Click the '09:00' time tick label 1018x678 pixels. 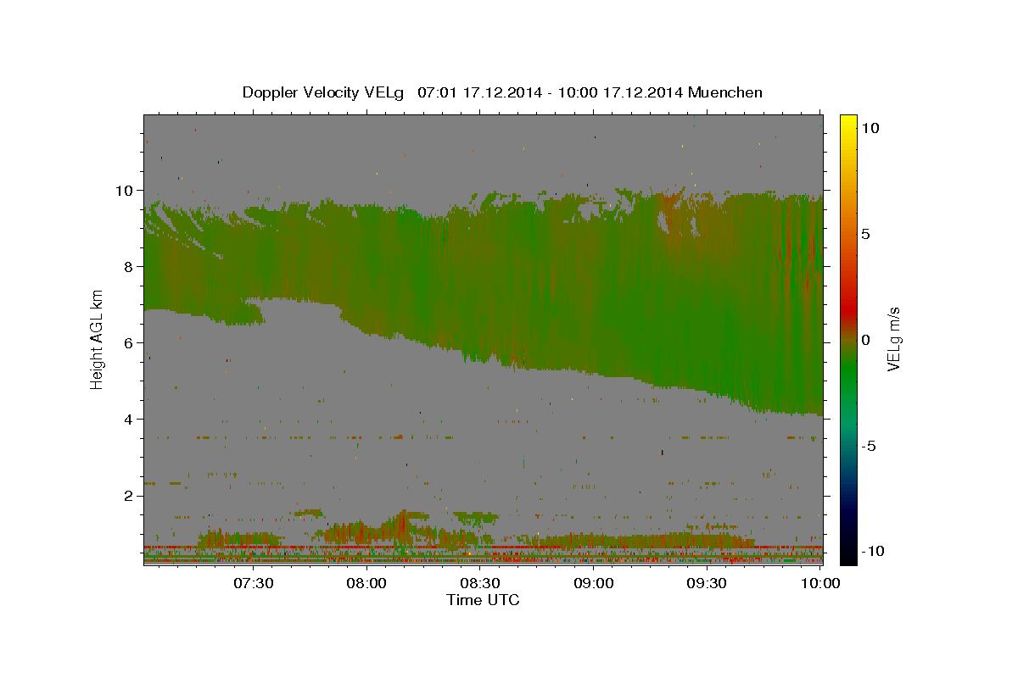coord(594,583)
